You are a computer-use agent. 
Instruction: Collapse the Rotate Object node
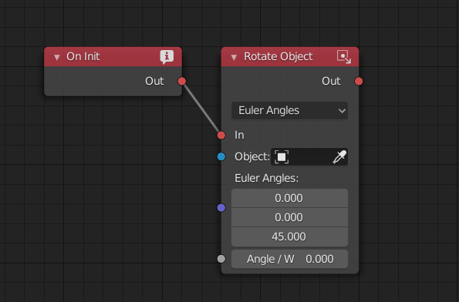pos(234,57)
